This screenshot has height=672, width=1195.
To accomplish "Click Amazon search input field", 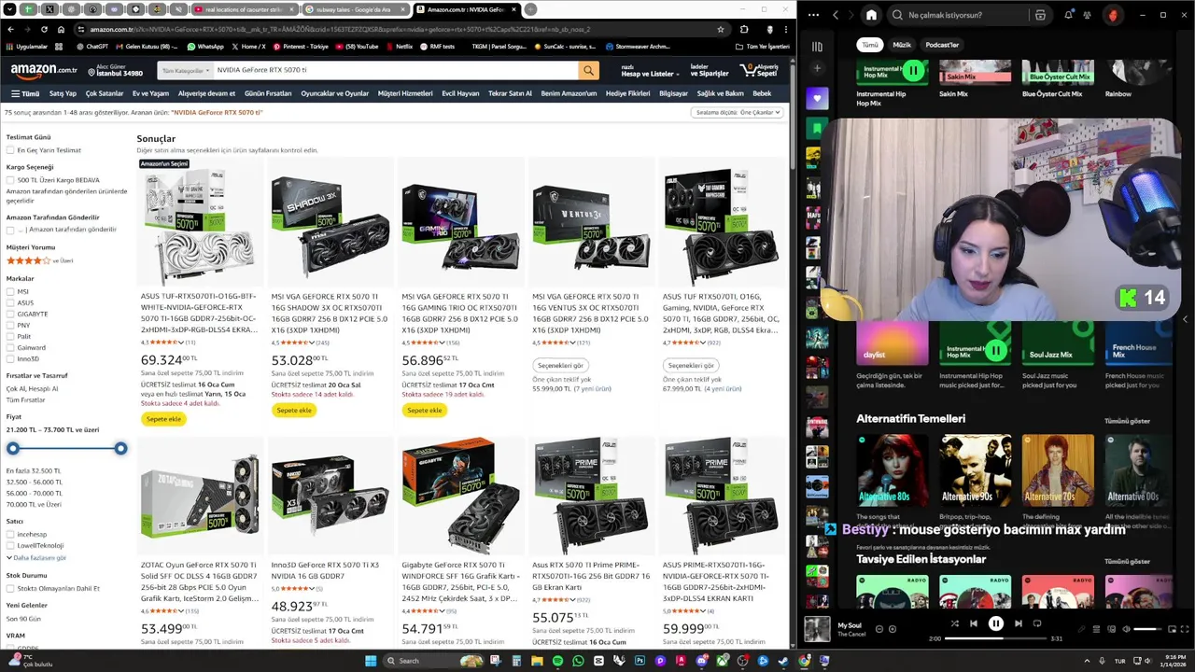I will click(x=395, y=70).
